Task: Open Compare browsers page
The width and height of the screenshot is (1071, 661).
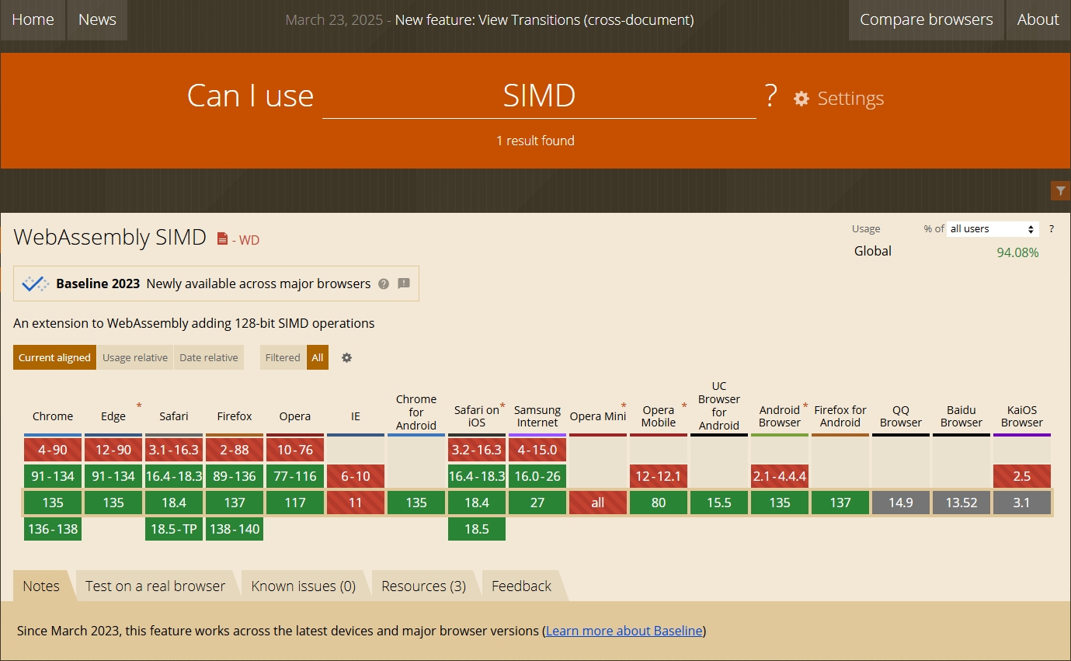Action: (927, 20)
